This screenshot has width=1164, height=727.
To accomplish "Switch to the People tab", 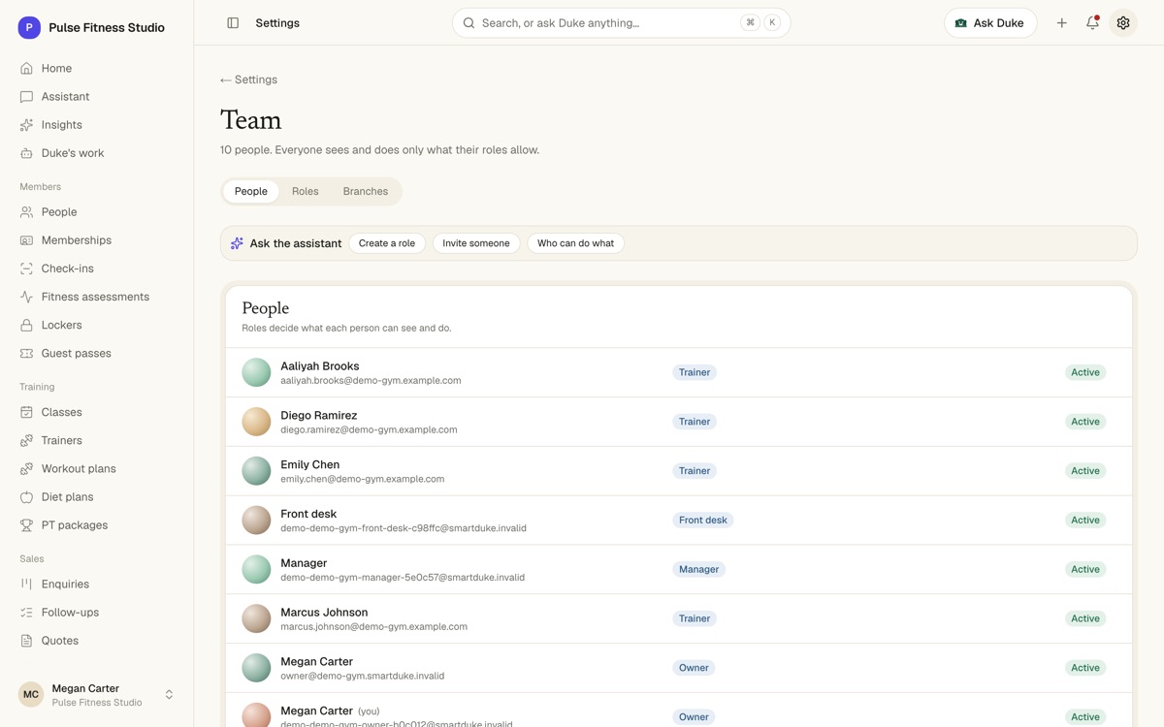I will coord(250,192).
